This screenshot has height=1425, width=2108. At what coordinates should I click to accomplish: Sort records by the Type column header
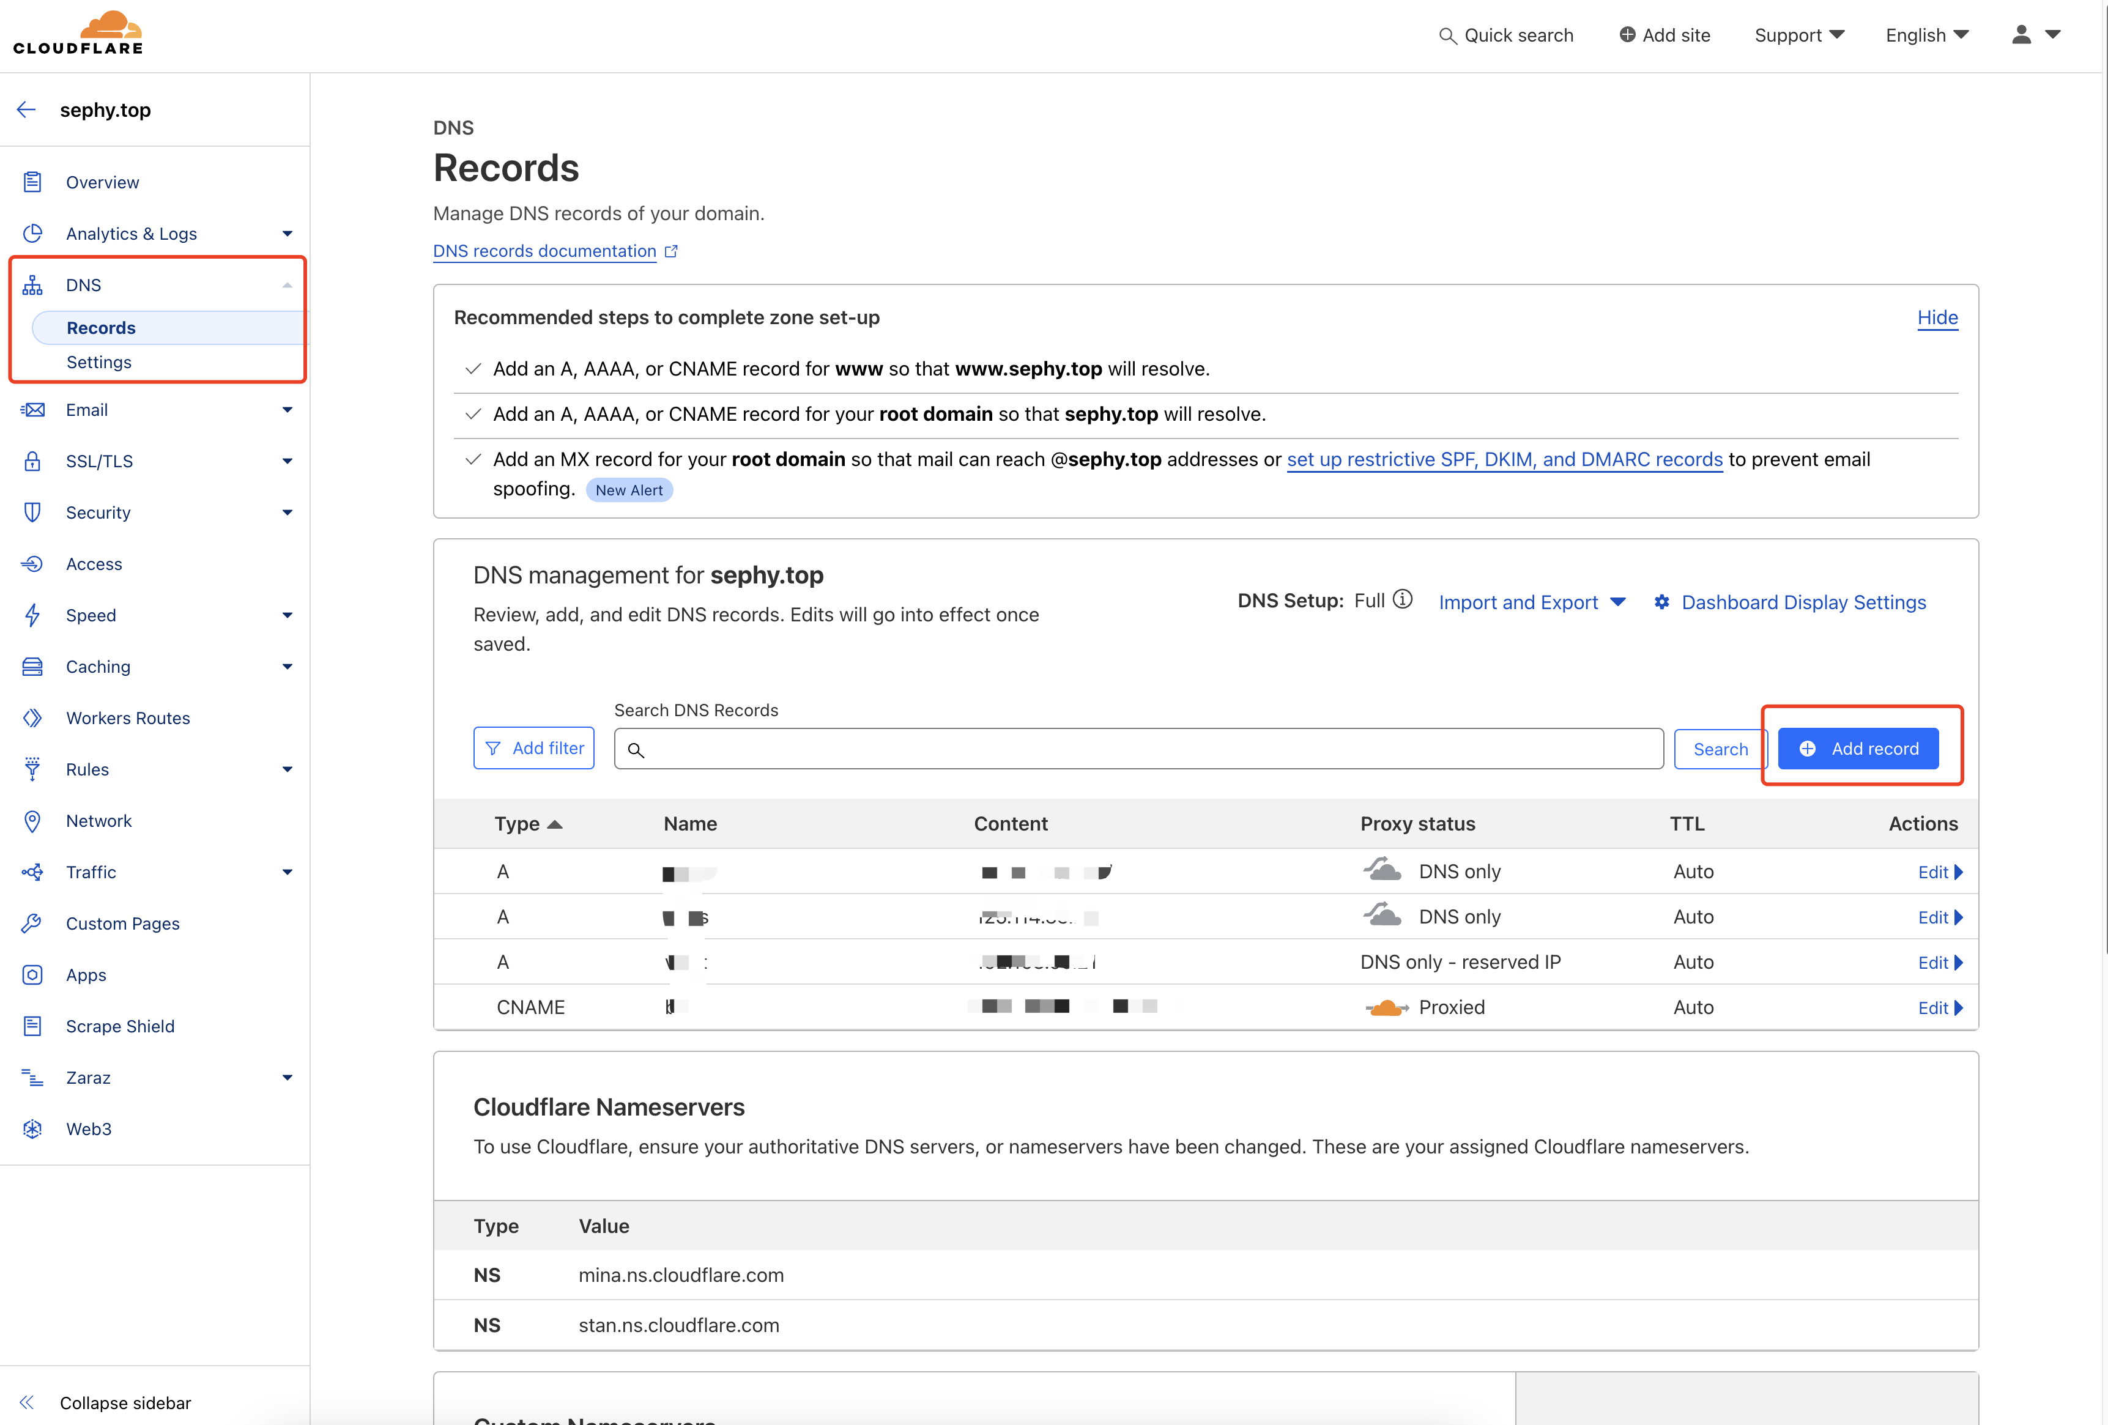click(528, 824)
